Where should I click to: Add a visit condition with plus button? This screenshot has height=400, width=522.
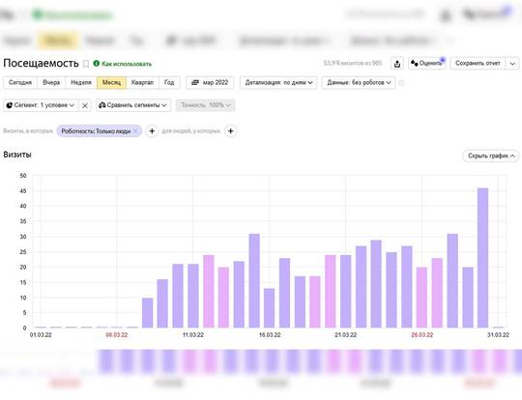[152, 131]
